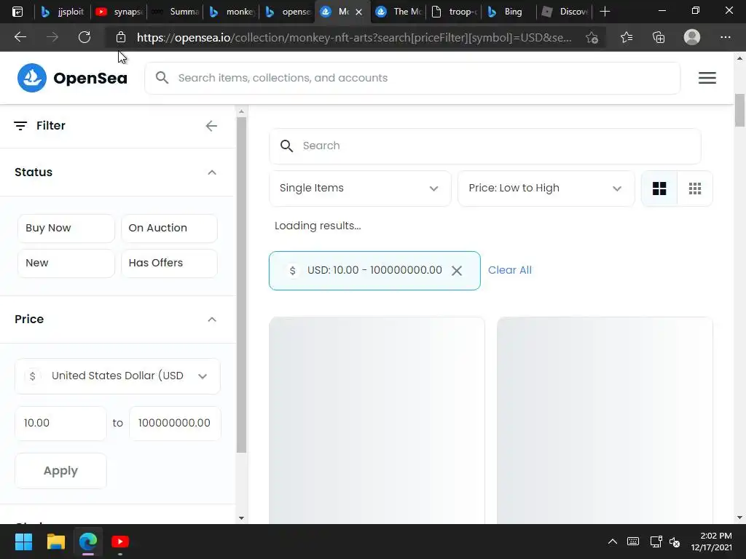The image size is (746, 559).
Task: Click the minimum price field 10.00
Action: tap(60, 423)
